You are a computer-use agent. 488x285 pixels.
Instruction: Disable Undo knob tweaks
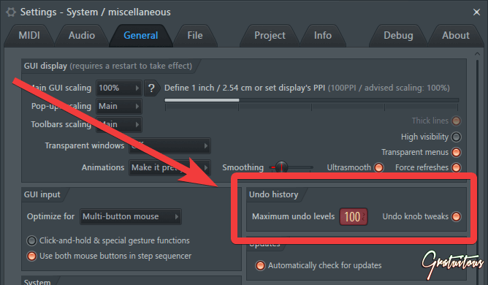click(x=457, y=216)
